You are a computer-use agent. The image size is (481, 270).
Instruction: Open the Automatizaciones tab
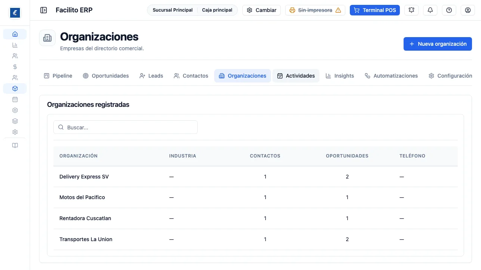(x=391, y=76)
